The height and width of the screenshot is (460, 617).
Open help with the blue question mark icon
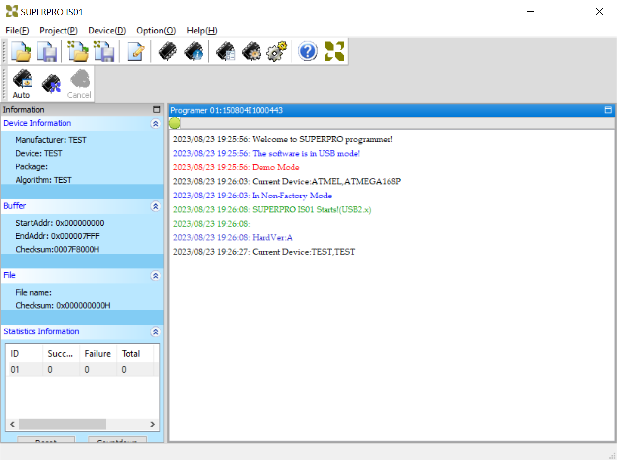tap(308, 51)
